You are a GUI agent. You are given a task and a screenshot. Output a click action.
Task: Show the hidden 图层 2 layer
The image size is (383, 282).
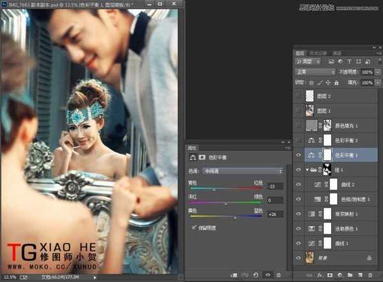tap(298, 95)
